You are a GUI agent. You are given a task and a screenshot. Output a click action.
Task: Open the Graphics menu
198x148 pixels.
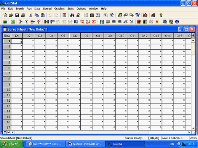[59, 9]
